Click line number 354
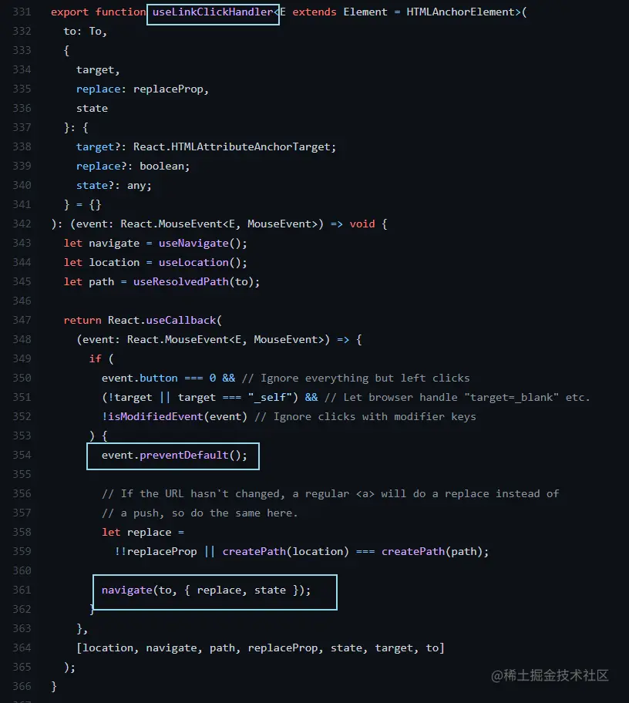629x703 pixels. click(x=22, y=456)
